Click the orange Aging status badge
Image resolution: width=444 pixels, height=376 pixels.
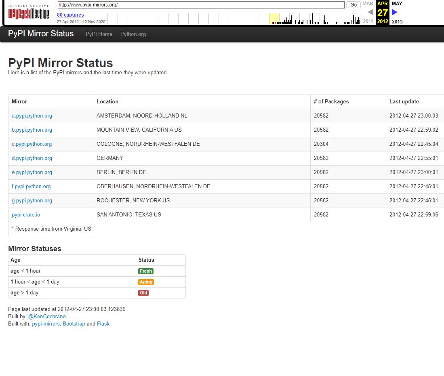(x=146, y=282)
